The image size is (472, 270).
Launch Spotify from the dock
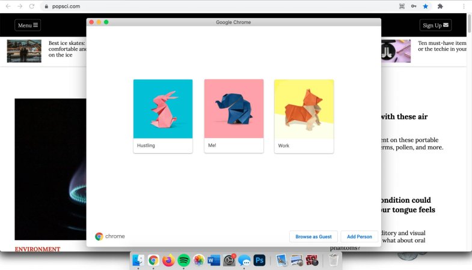click(x=184, y=260)
